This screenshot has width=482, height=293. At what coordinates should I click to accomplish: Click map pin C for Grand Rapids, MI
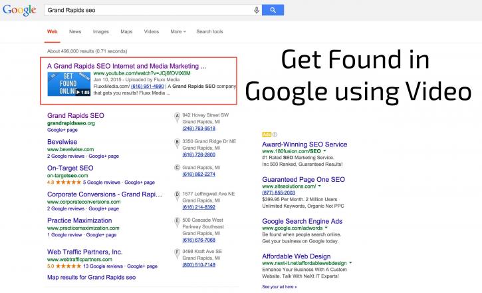click(177, 167)
